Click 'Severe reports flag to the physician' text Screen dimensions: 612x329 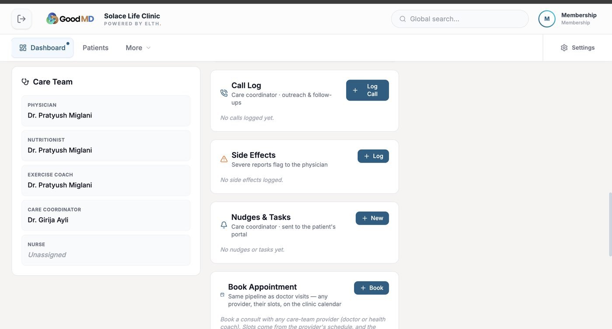pyautogui.click(x=279, y=165)
